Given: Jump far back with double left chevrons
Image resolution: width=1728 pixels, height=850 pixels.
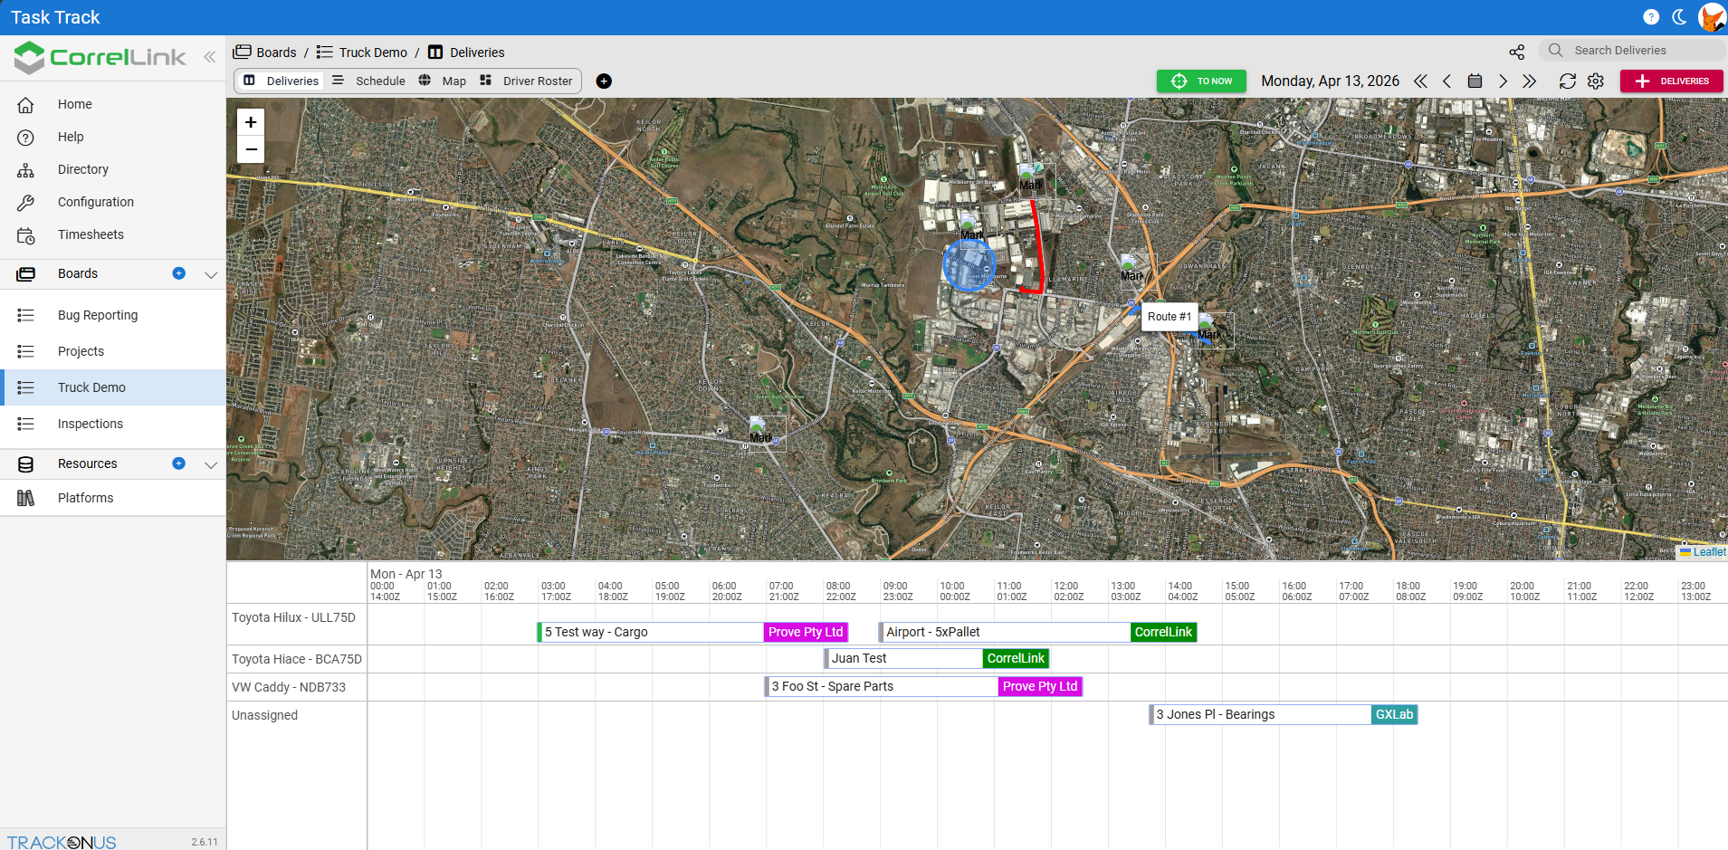Looking at the screenshot, I should [x=1420, y=81].
